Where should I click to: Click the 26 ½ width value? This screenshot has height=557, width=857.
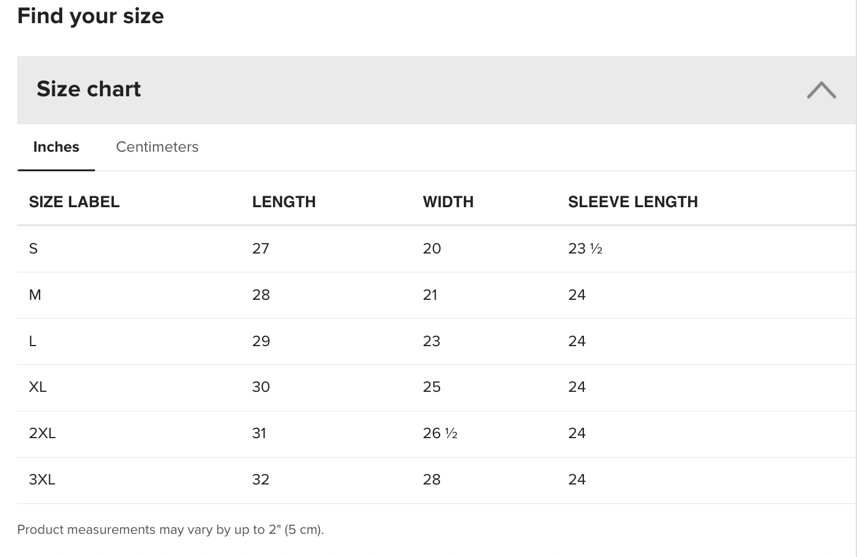click(x=440, y=433)
